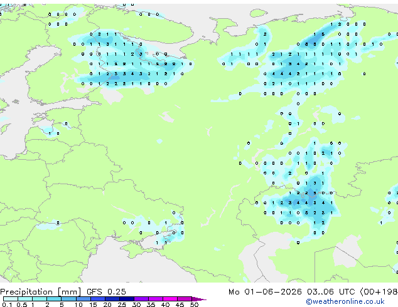Screen dimensions: 398x307
Task: Open the weatheronline.co.uk copyright link
Action: pyautogui.click(x=345, y=301)
